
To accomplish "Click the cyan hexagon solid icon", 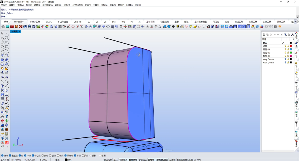I will [8, 27].
